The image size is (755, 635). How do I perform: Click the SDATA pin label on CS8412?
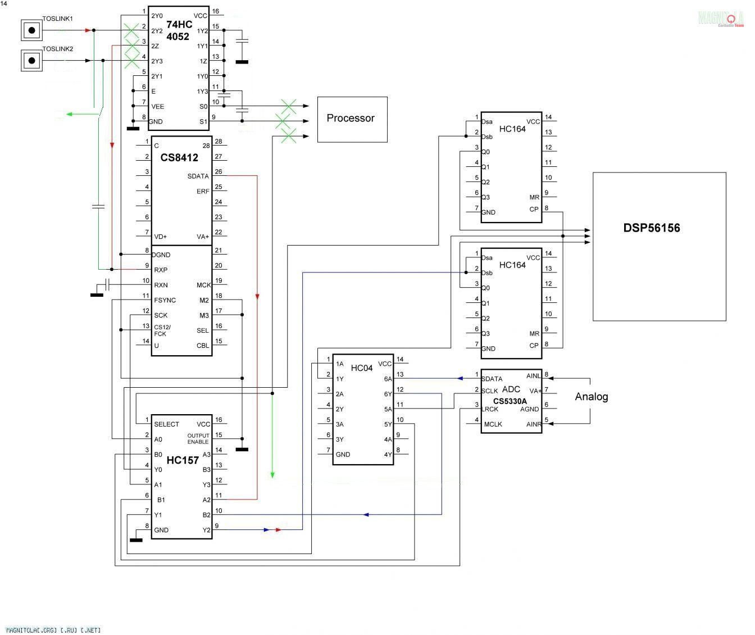(x=198, y=176)
